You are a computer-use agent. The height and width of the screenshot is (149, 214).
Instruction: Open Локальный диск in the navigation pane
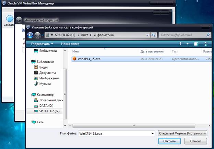click(48, 100)
